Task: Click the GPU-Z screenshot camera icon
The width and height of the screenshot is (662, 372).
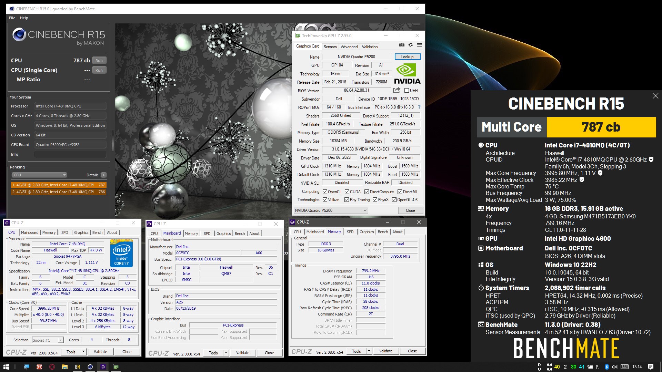Action: pyautogui.click(x=402, y=45)
